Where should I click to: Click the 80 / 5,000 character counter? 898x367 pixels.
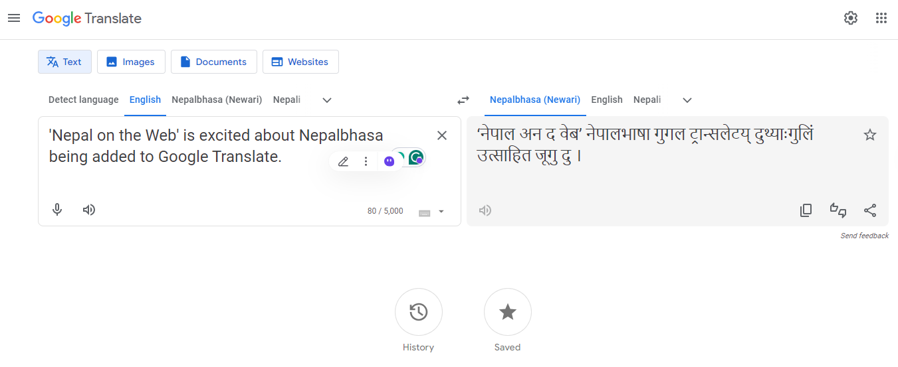(x=386, y=211)
